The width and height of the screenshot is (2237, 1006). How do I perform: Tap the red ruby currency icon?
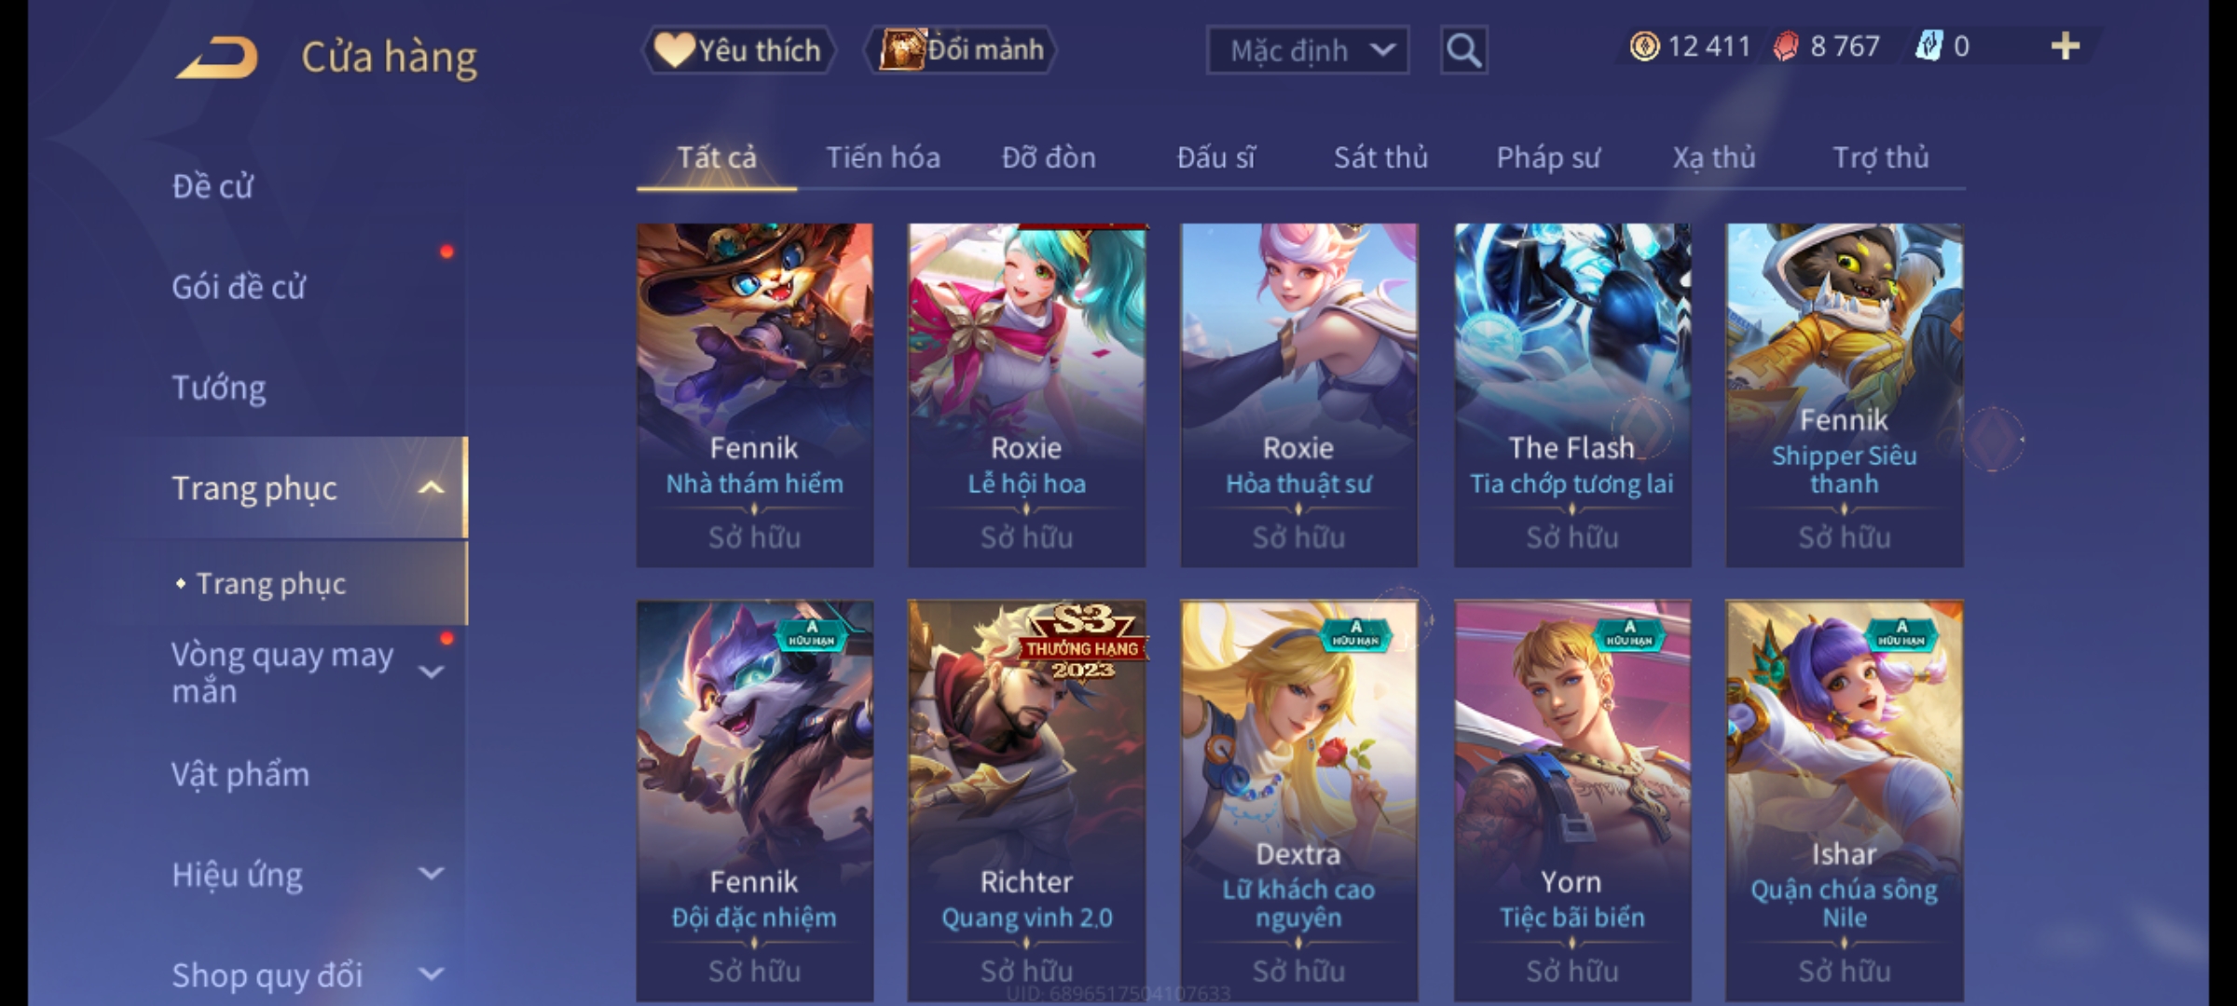1786,47
